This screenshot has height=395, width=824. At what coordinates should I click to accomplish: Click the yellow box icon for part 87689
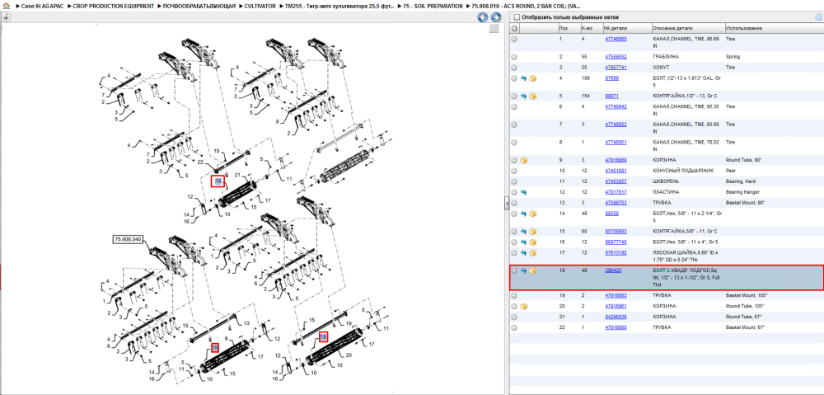(532, 78)
